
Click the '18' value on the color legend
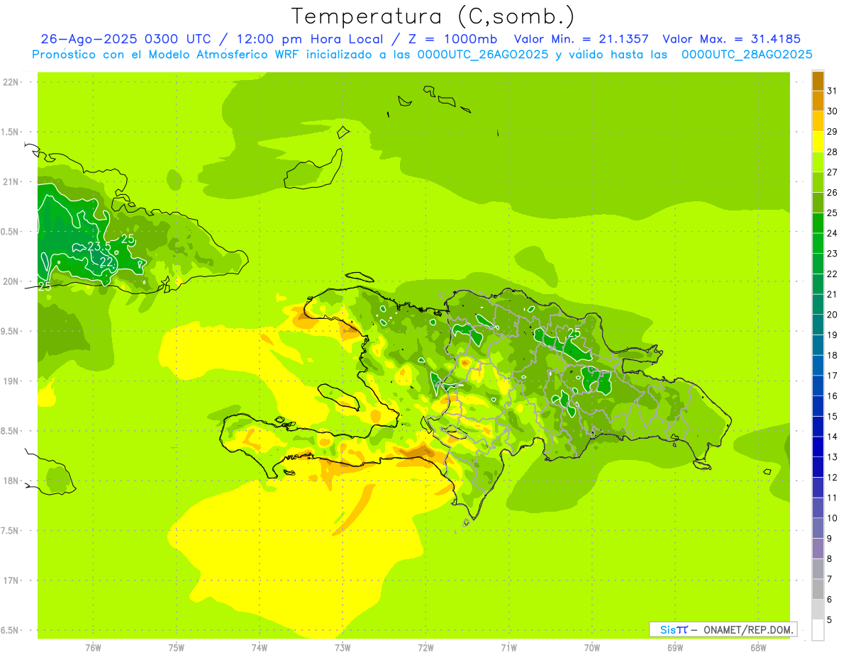coord(833,355)
